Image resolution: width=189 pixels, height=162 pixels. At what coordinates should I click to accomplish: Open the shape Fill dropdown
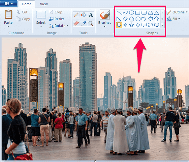(x=174, y=19)
